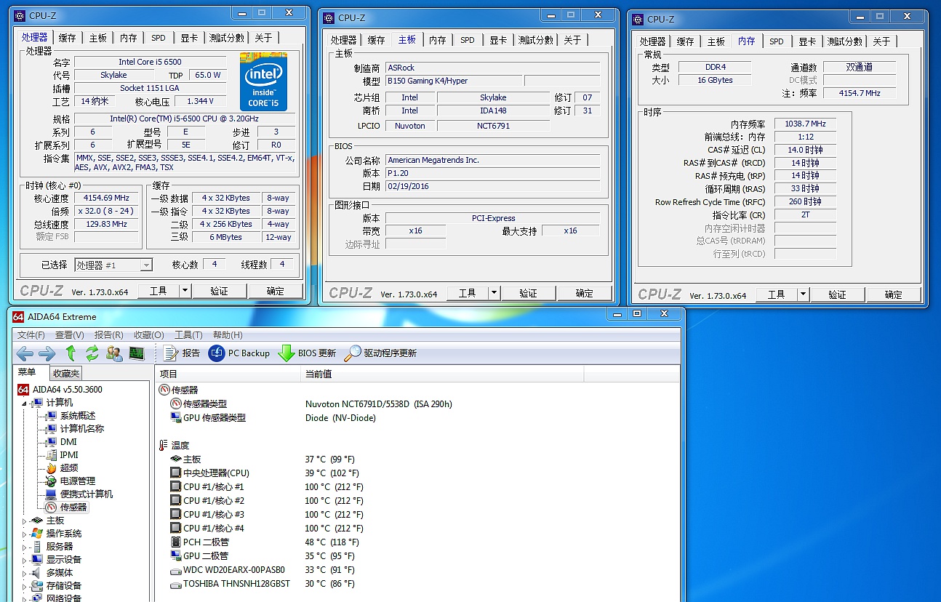This screenshot has width=941, height=602.
Task: Select 超频 in the sidebar tree
Action: 68,468
